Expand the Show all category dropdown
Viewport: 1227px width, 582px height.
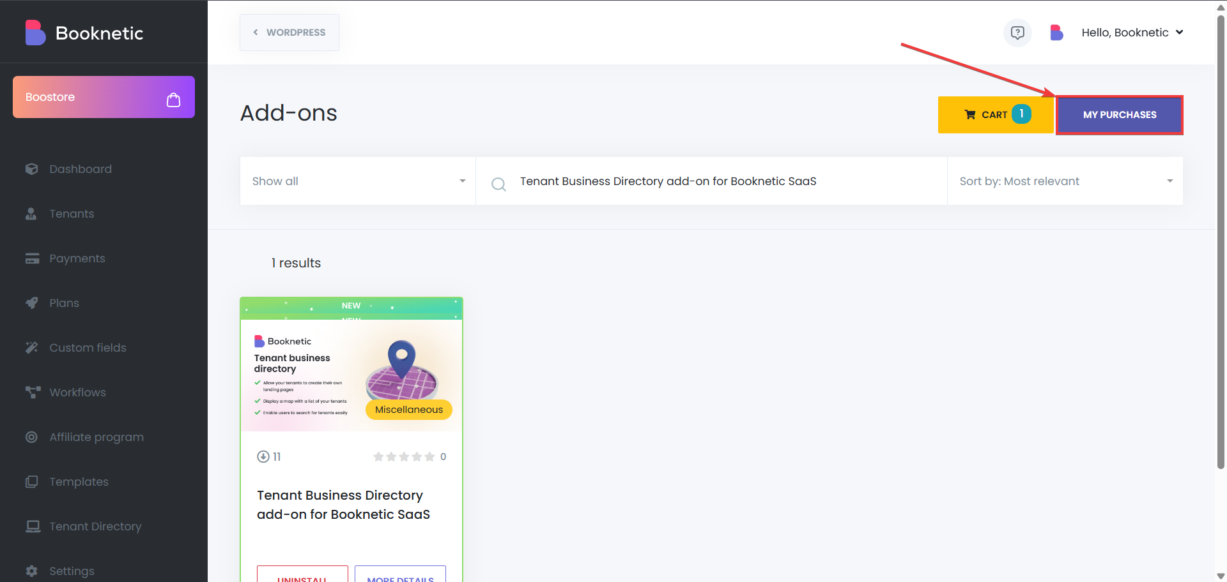coord(358,181)
